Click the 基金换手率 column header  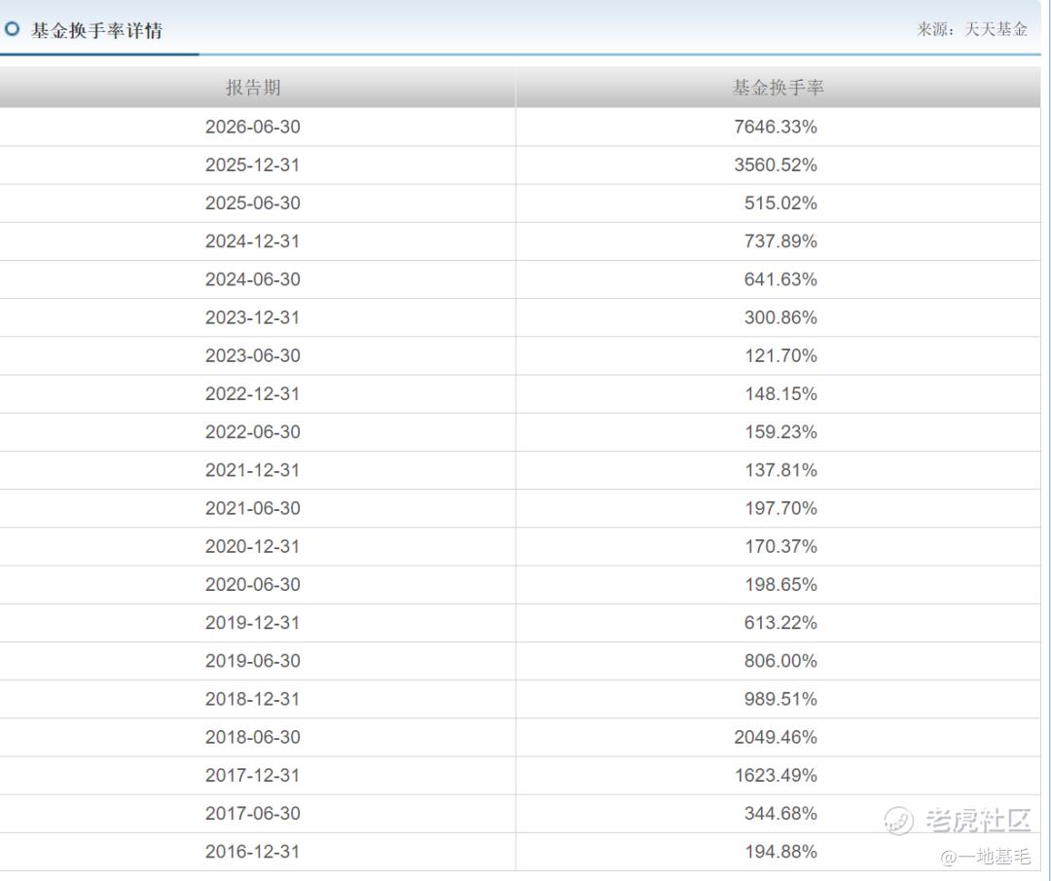tap(778, 88)
